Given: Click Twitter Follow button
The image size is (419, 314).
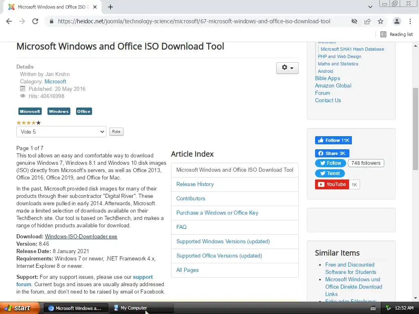Looking at the screenshot, I should point(331,163).
